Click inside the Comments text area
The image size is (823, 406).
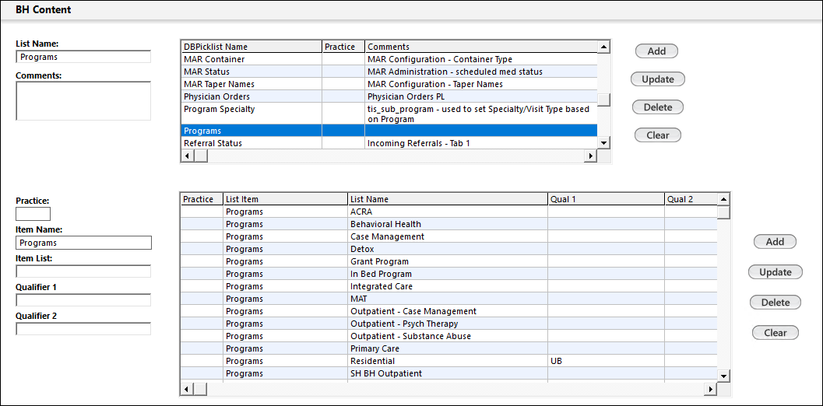pos(83,101)
